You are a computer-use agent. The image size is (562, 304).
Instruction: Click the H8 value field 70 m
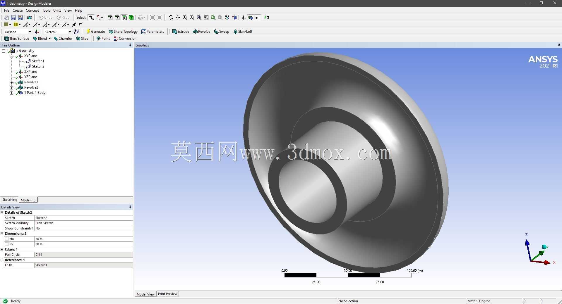coord(84,239)
